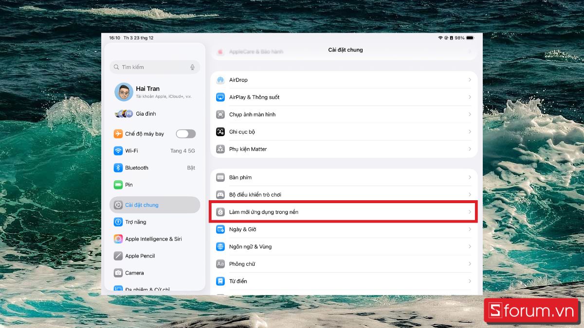Image resolution: width=584 pixels, height=328 pixels.
Task: Click the Apple Intelligence & Siri icon
Action: (x=118, y=239)
